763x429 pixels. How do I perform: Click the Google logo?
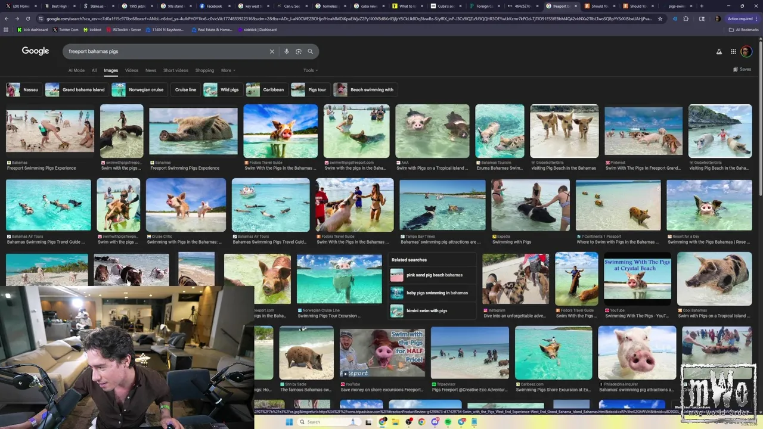[x=35, y=51]
